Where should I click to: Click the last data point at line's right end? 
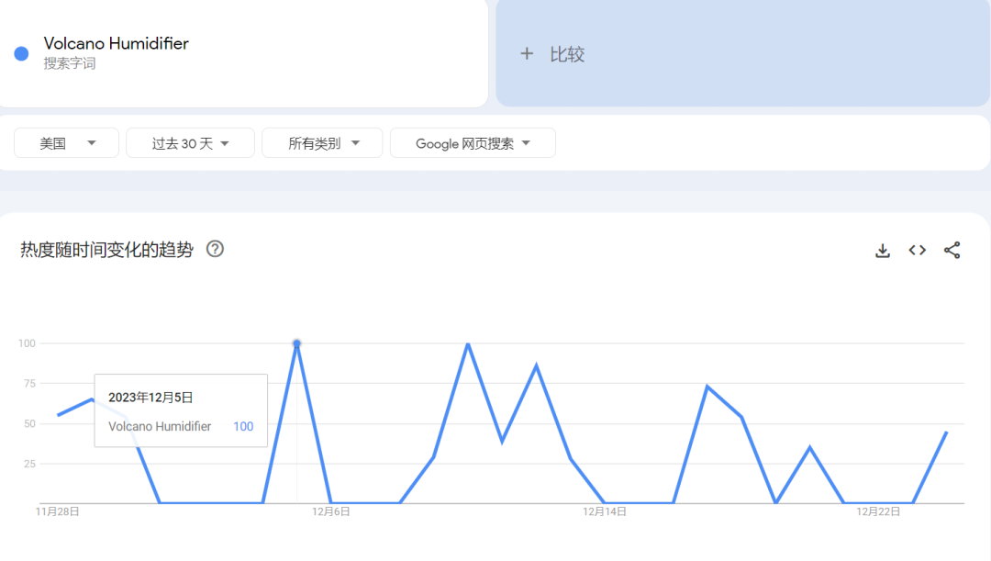pos(946,432)
